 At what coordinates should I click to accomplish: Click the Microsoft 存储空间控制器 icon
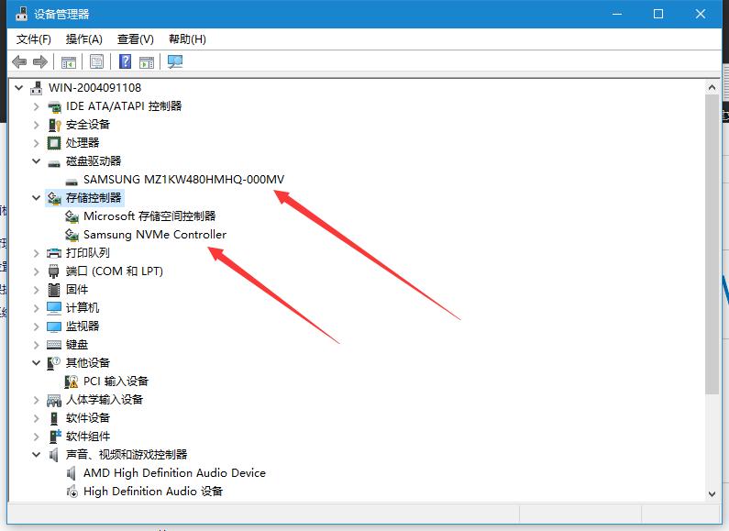pyautogui.click(x=72, y=216)
